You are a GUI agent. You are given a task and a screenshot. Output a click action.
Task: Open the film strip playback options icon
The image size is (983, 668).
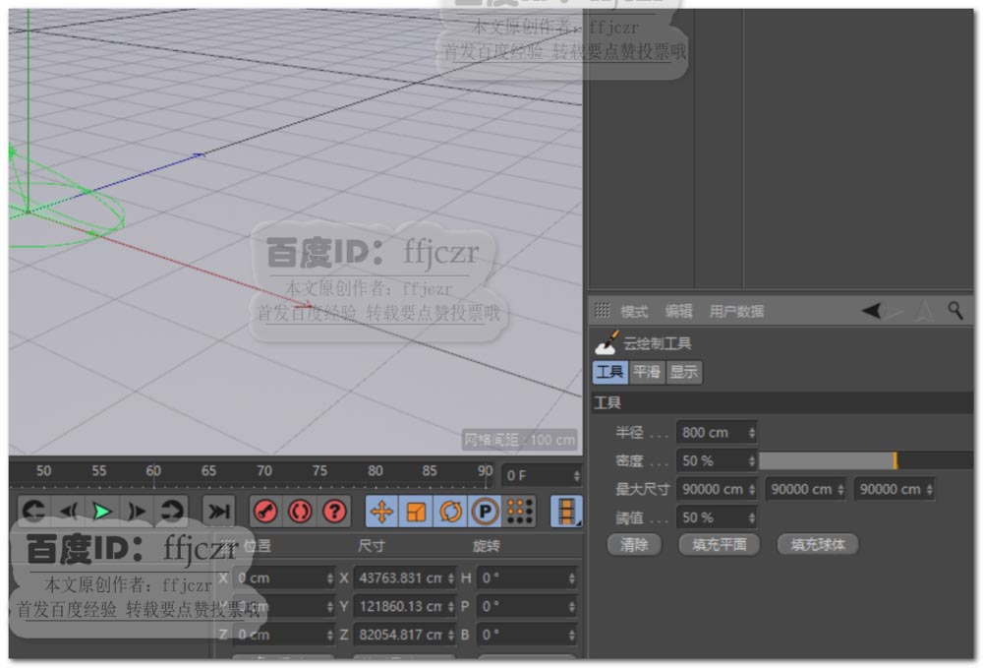coord(565,512)
